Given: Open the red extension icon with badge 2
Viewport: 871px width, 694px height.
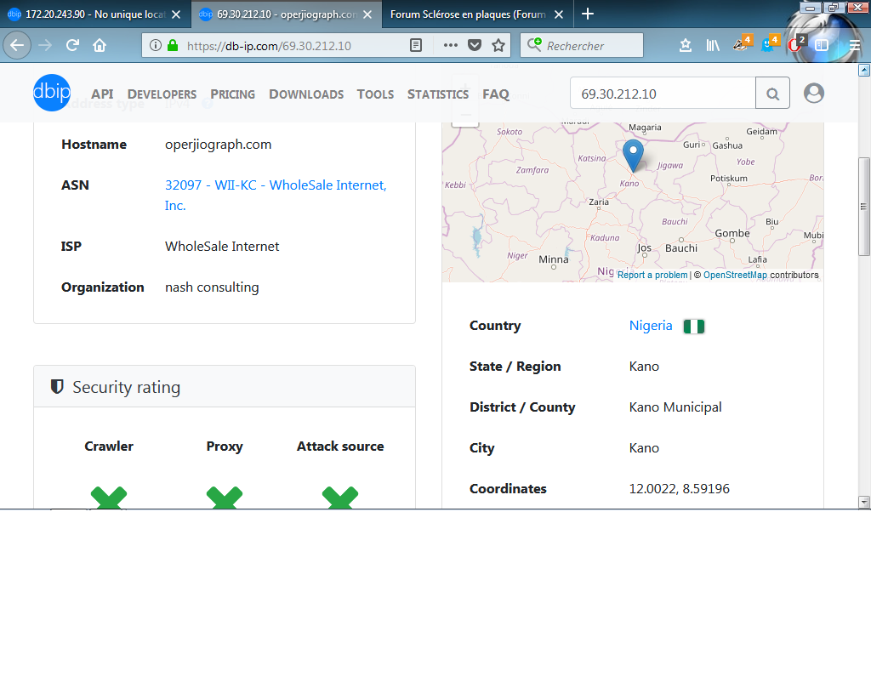Looking at the screenshot, I should point(796,44).
